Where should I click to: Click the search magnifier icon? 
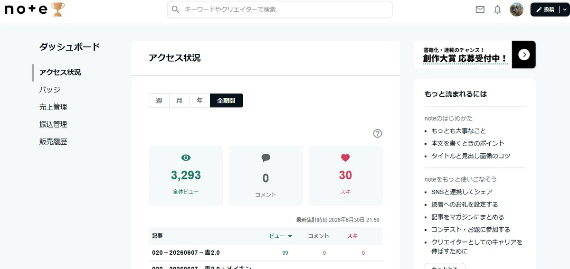pyautogui.click(x=175, y=9)
